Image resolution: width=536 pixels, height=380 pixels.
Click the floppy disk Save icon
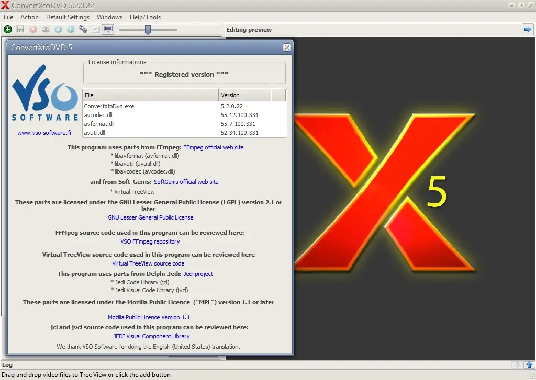pyautogui.click(x=20, y=29)
